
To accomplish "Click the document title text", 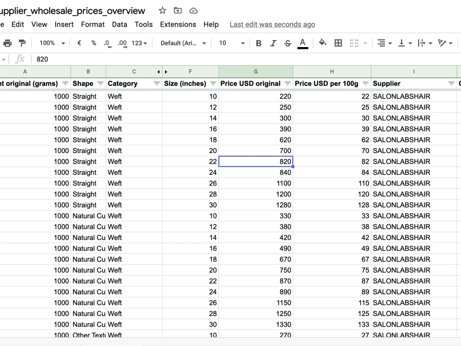I will click(73, 11).
